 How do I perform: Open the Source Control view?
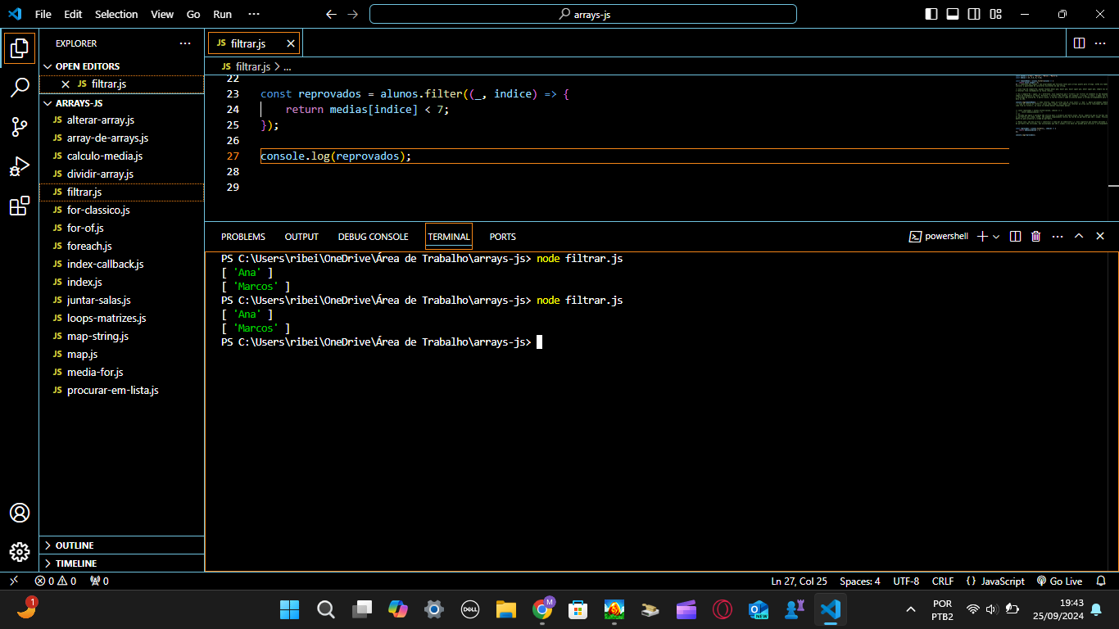(x=20, y=127)
